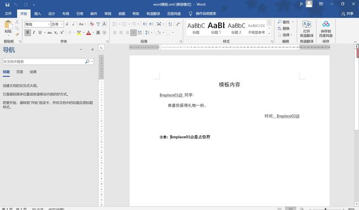Click the subscript X₂ icon

tap(56, 33)
